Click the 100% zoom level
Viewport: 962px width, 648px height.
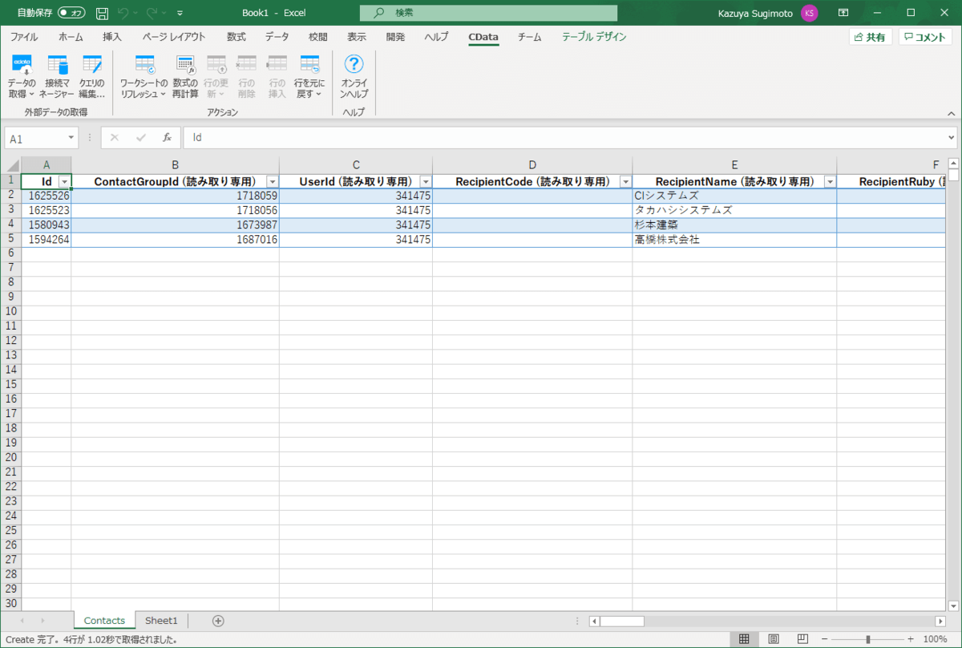[935, 639]
